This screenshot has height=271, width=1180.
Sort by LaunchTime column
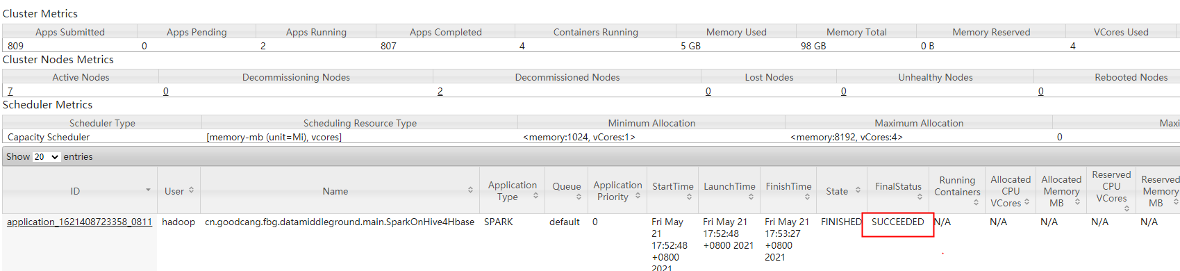729,190
